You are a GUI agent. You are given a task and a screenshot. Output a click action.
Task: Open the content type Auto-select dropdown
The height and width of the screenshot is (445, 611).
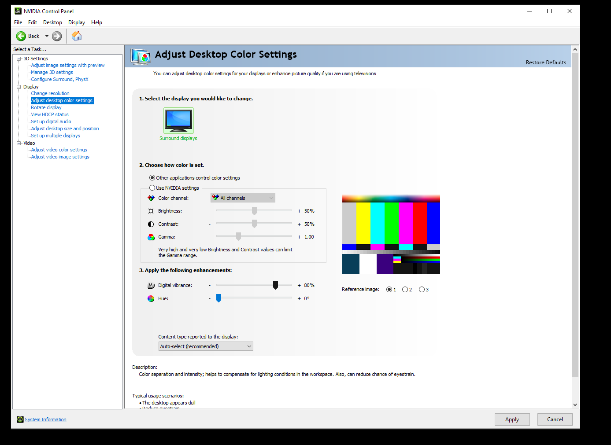click(x=206, y=346)
